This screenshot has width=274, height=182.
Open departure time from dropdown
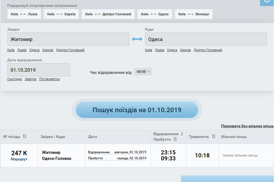click(143, 72)
